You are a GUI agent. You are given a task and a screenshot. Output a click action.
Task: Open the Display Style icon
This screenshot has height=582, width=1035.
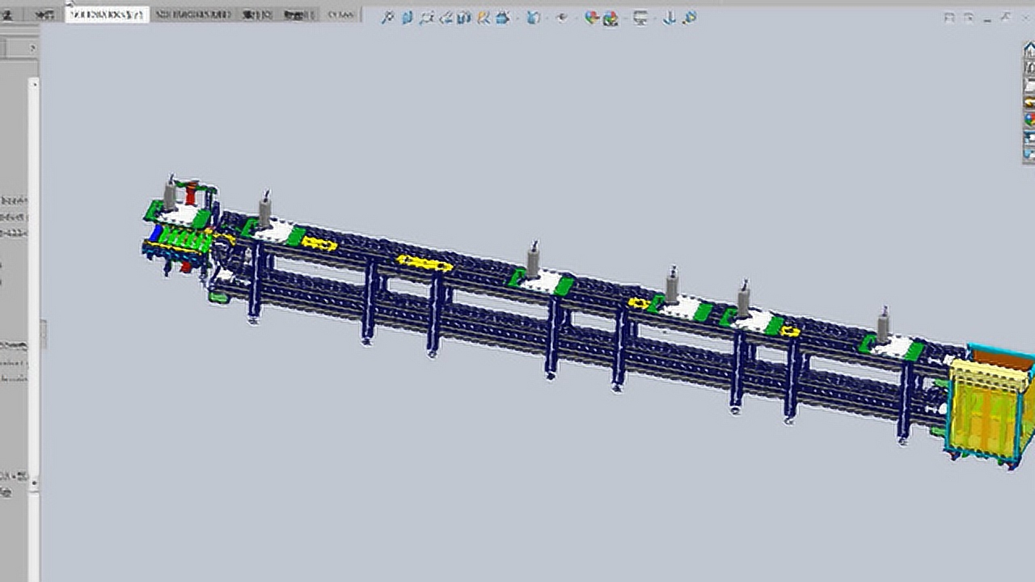pos(484,17)
